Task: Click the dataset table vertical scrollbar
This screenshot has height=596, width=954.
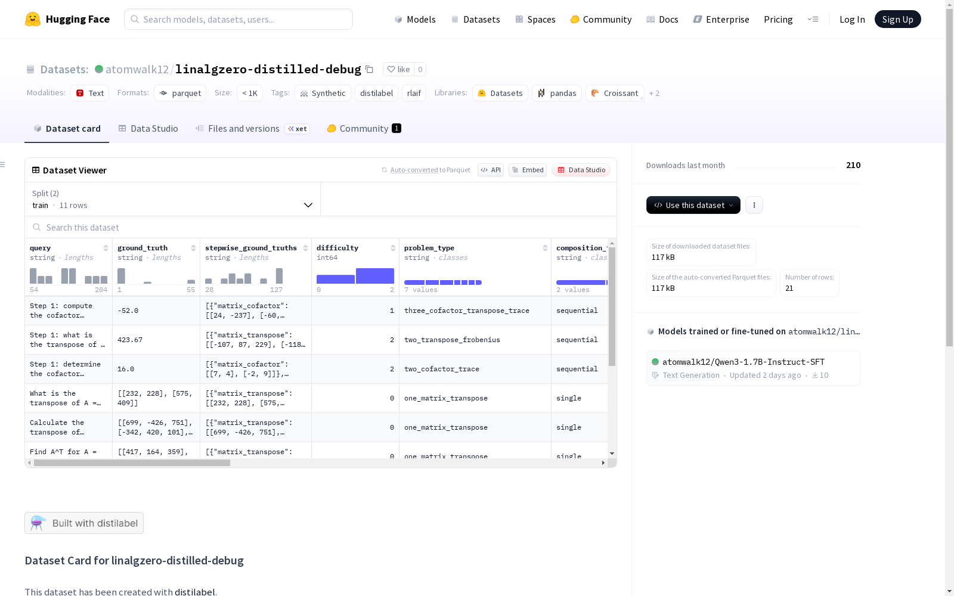Action: coord(612,307)
